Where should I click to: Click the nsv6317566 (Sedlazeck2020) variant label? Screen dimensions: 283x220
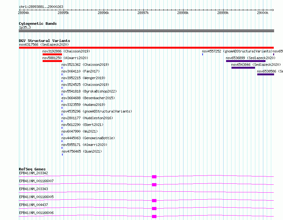44,45
